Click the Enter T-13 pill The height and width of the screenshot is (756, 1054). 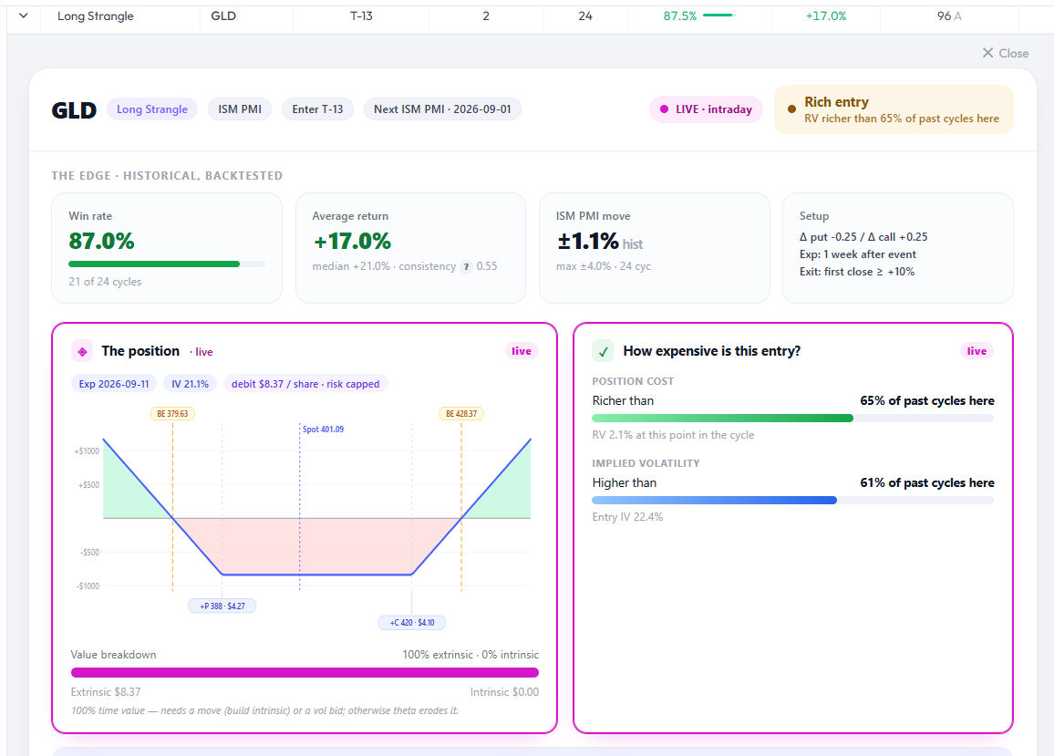point(317,109)
